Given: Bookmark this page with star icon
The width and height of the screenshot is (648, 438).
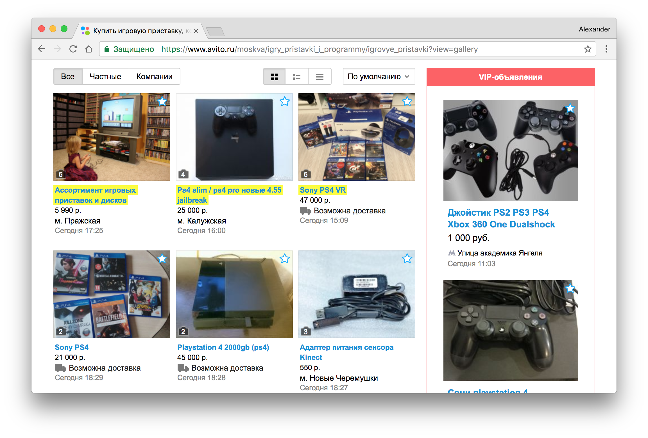Looking at the screenshot, I should pyautogui.click(x=588, y=49).
